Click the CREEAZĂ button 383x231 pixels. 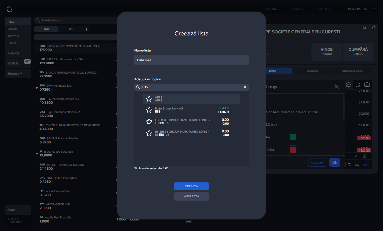[x=191, y=186]
